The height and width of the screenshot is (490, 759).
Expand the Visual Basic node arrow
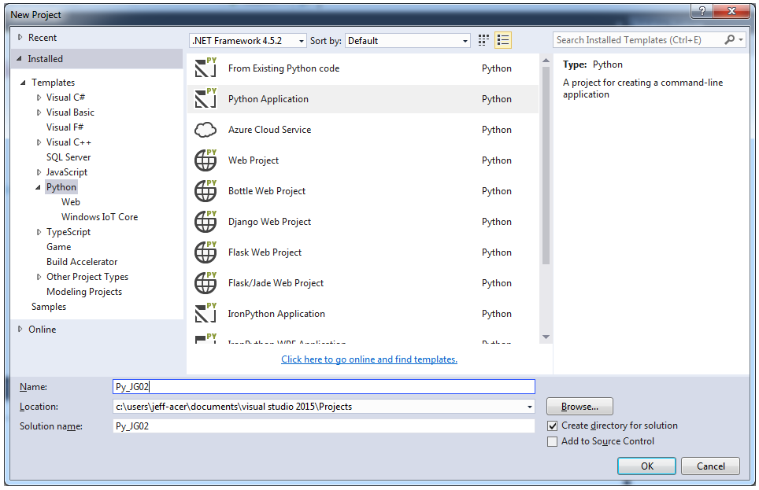click(39, 112)
